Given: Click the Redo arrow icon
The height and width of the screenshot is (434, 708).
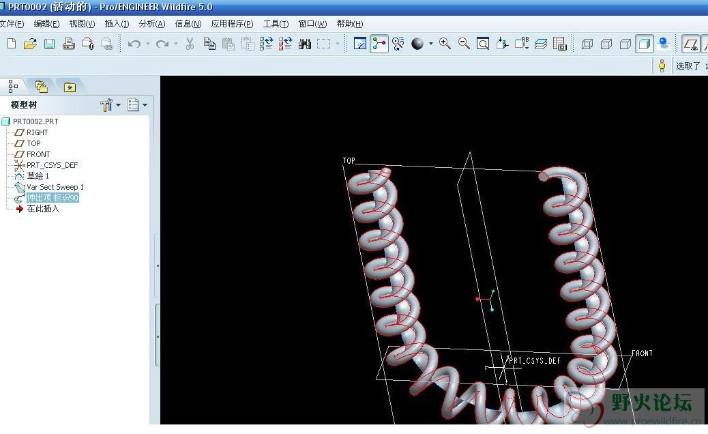Looking at the screenshot, I should 162,44.
